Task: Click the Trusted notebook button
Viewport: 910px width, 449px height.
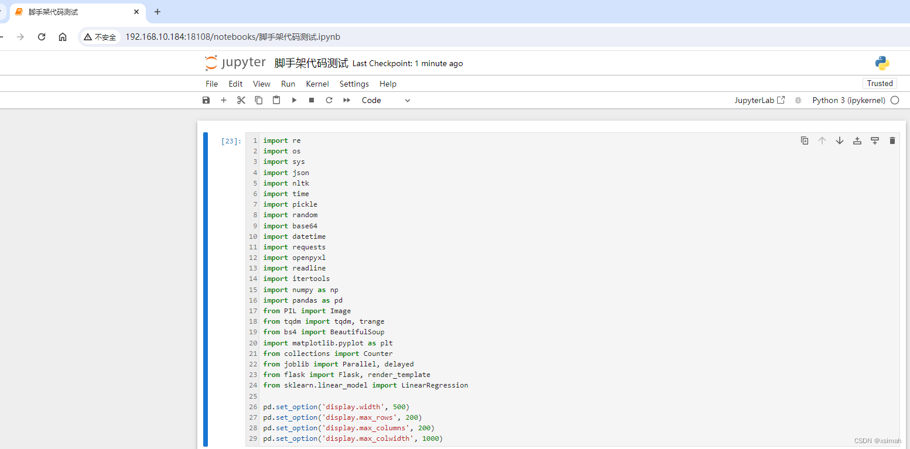Action: (x=880, y=83)
